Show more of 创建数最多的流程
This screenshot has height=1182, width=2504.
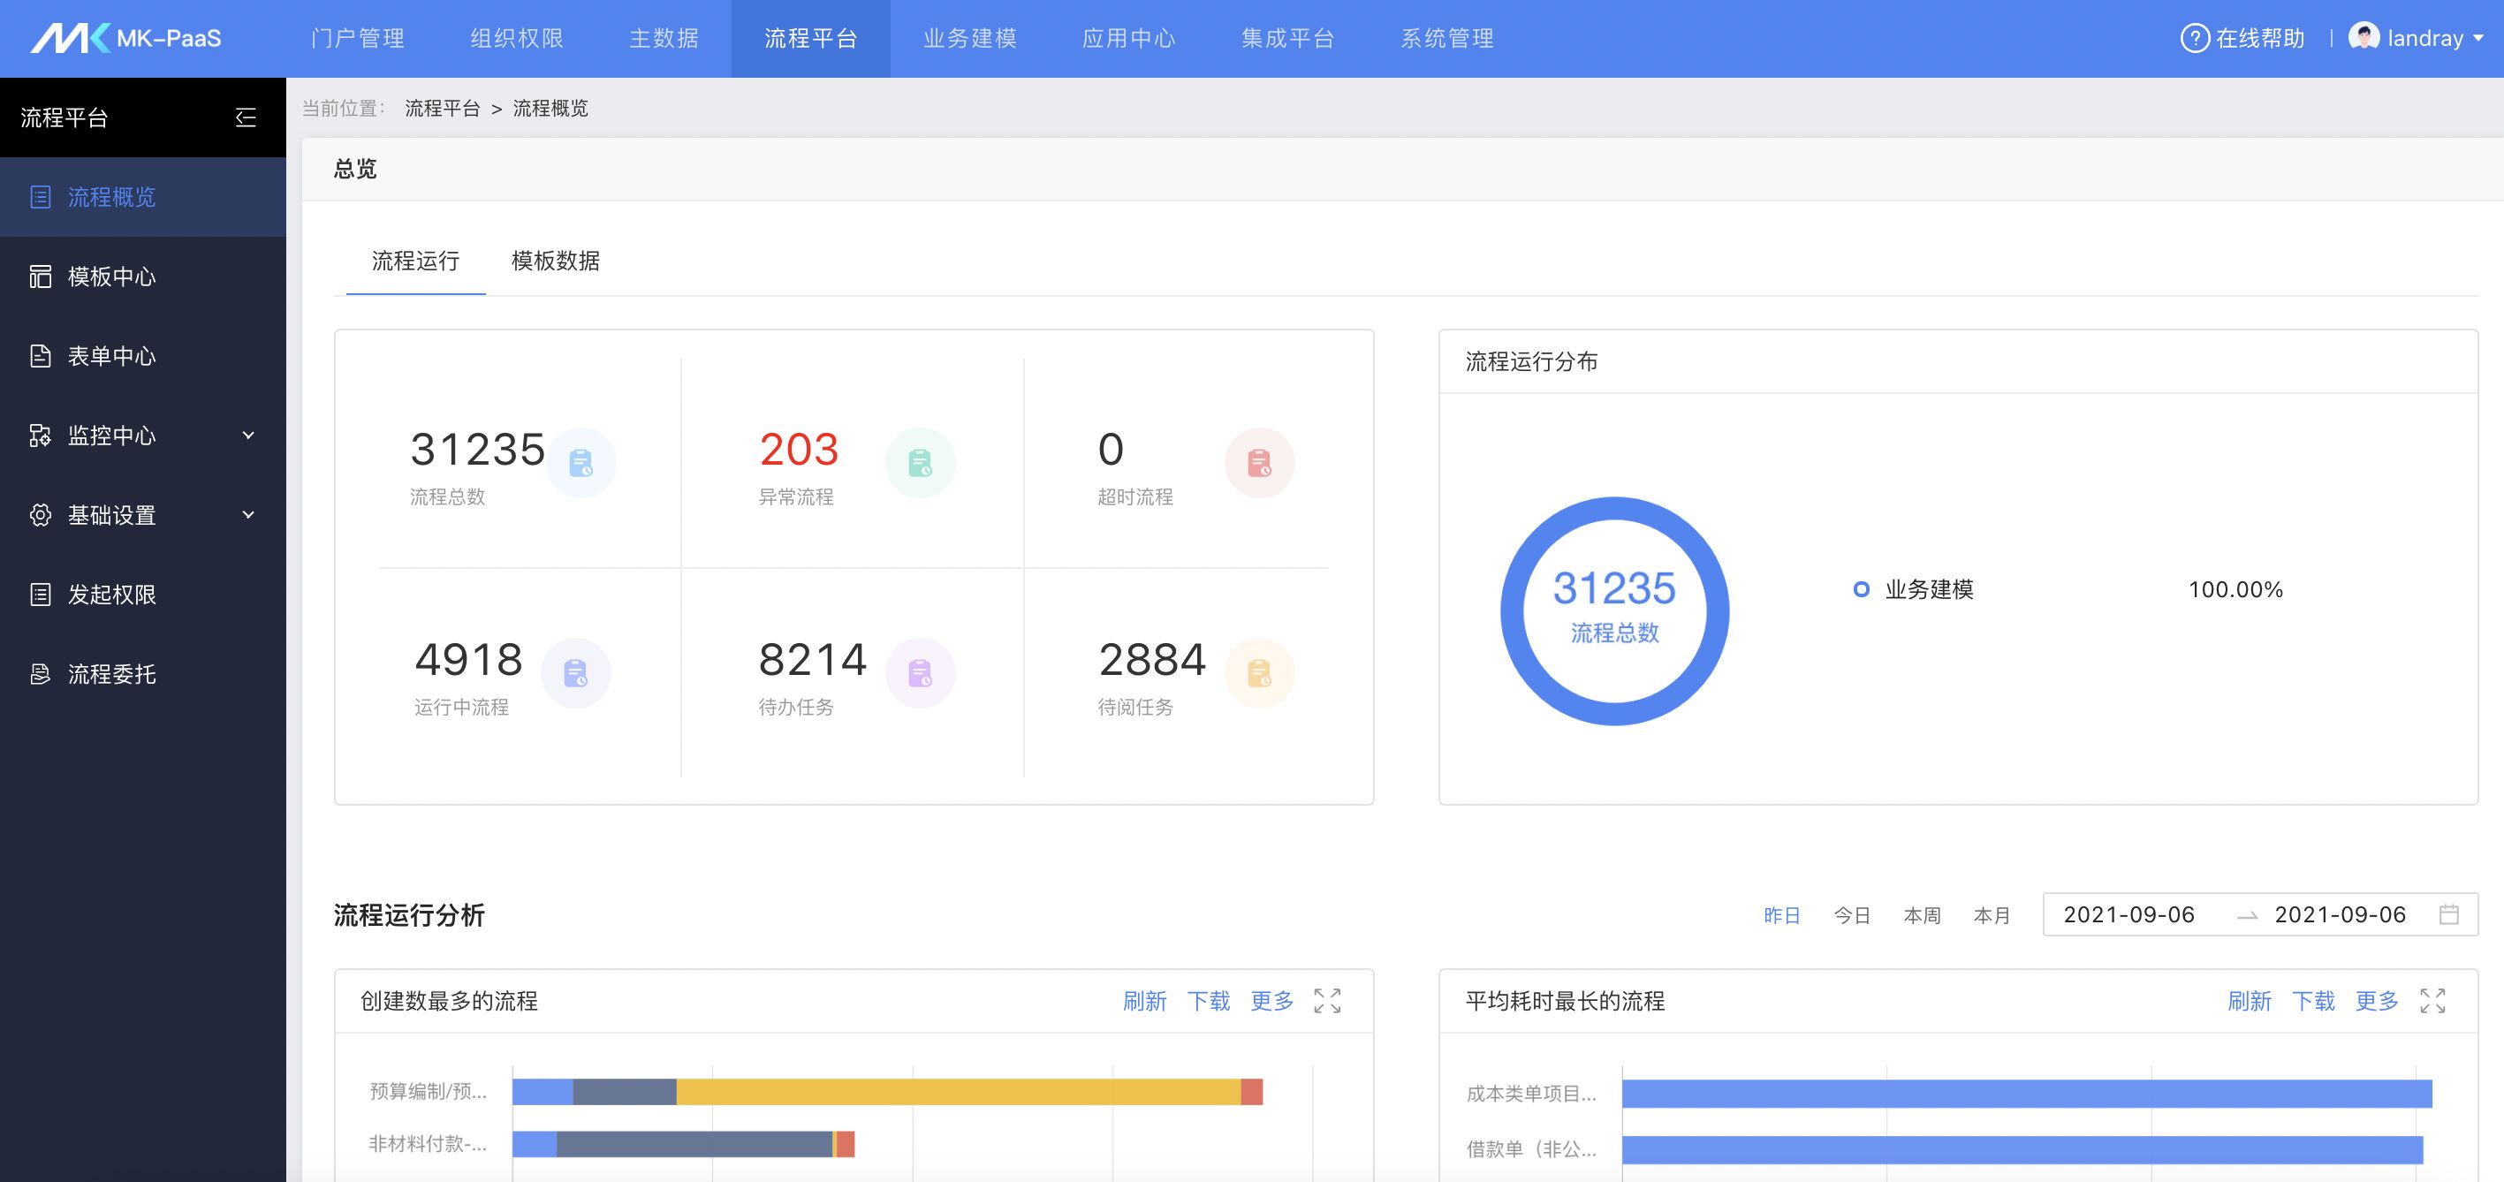[1271, 1001]
